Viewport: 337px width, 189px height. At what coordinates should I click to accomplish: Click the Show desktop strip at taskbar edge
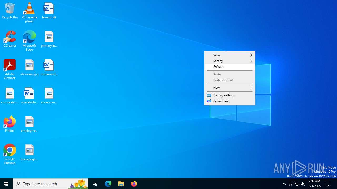click(336, 184)
